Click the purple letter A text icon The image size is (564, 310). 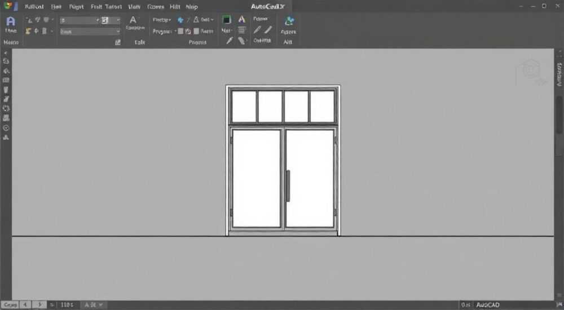click(242, 19)
